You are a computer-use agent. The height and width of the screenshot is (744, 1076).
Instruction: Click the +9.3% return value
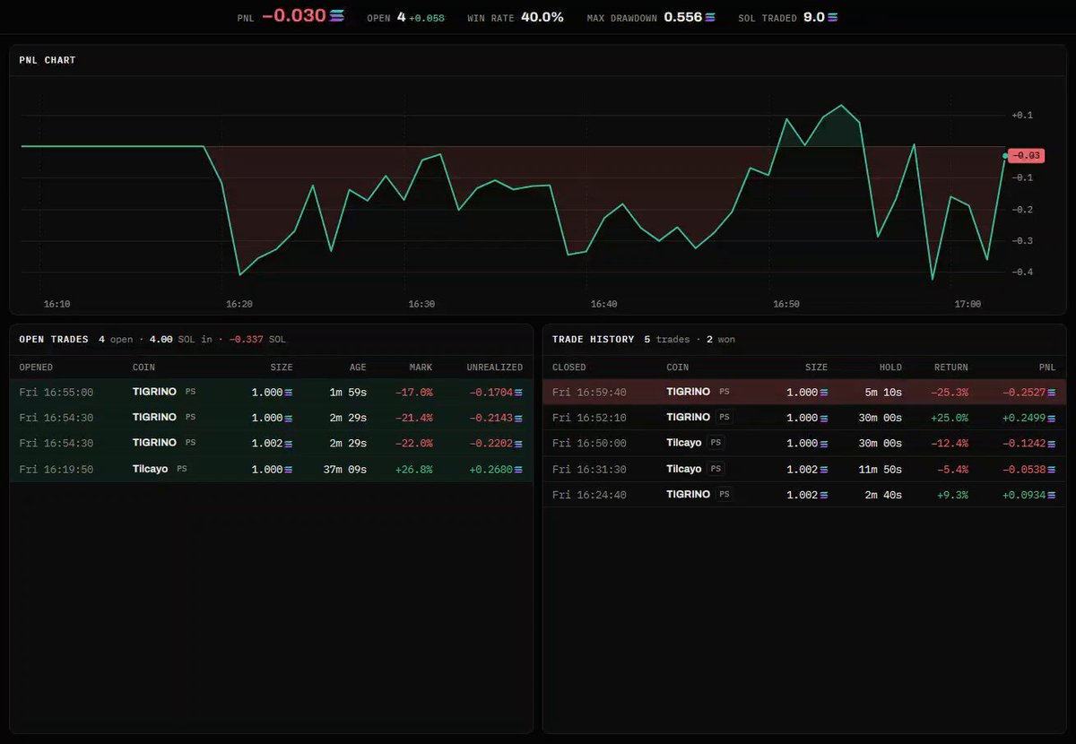(952, 495)
